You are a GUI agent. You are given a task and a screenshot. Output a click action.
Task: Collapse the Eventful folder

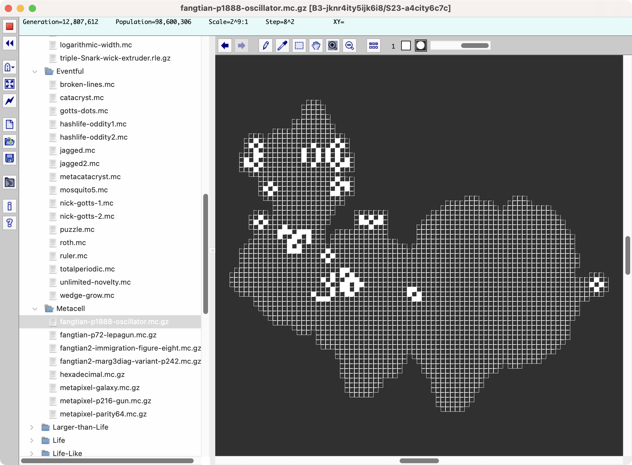35,71
